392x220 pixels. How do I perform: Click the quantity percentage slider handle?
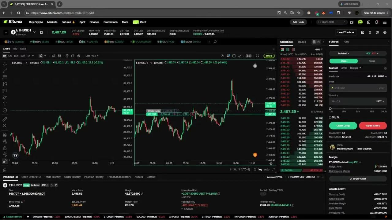330,108
